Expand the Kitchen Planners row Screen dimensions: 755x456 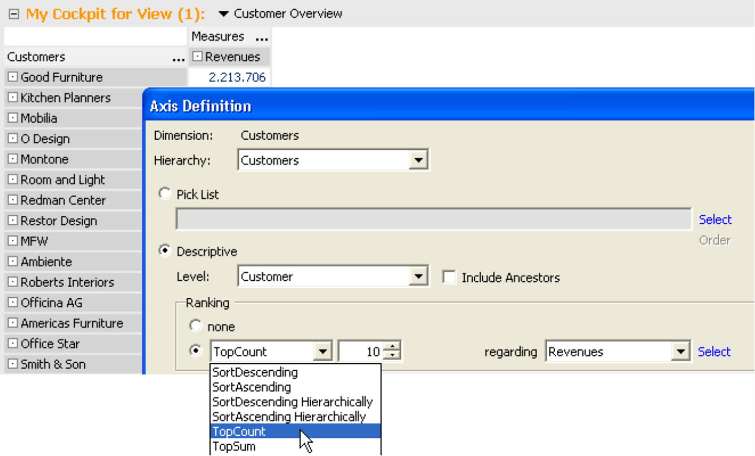[12, 98]
